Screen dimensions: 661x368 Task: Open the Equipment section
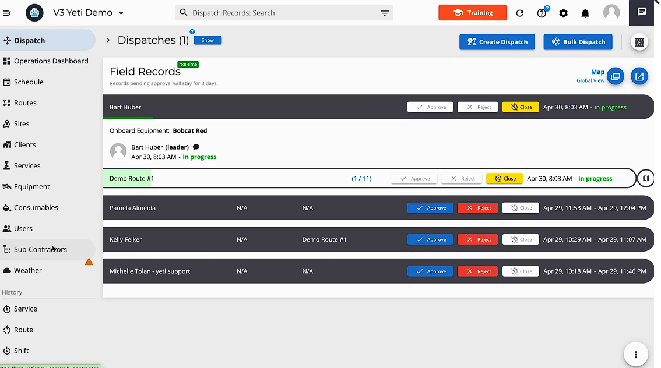[x=35, y=186]
